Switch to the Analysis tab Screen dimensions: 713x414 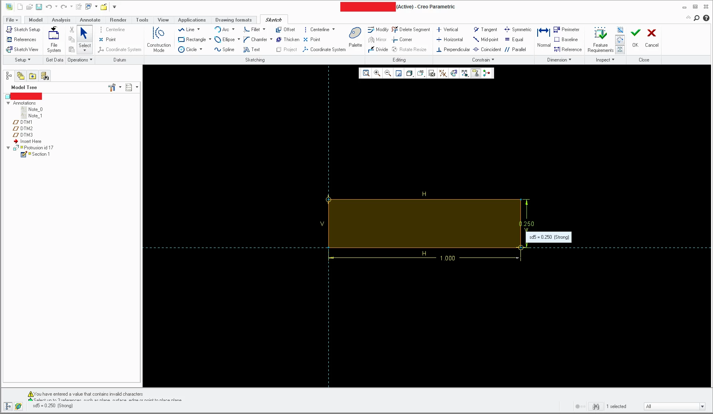click(61, 20)
